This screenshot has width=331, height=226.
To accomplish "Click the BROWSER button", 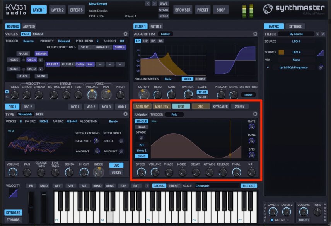I will click(183, 10).
